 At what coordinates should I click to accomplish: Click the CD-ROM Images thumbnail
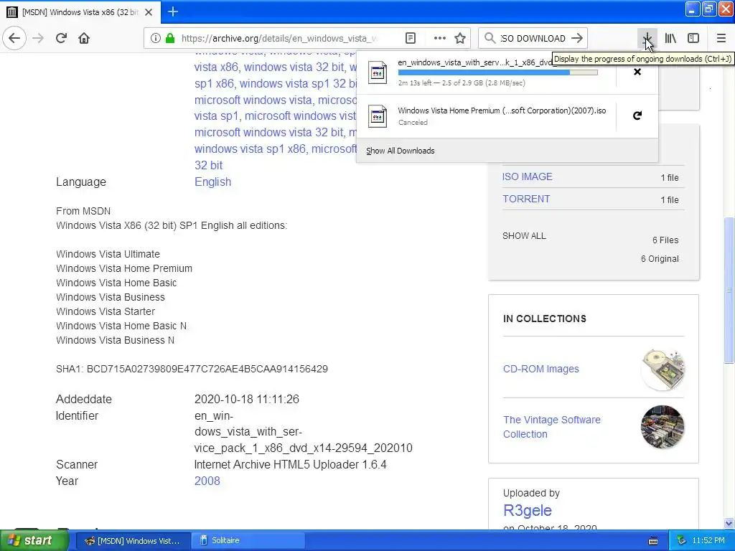[x=663, y=369]
